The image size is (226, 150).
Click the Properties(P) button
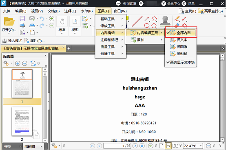[34, 41]
